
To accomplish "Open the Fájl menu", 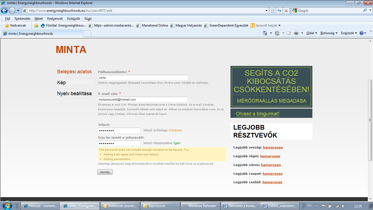I will click(x=8, y=19).
